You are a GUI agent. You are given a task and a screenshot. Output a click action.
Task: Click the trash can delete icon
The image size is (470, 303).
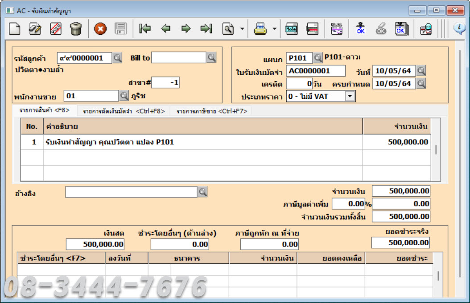click(x=76, y=29)
